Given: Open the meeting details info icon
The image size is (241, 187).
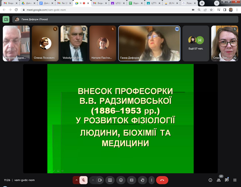Looking at the screenshot, I should [210, 180].
